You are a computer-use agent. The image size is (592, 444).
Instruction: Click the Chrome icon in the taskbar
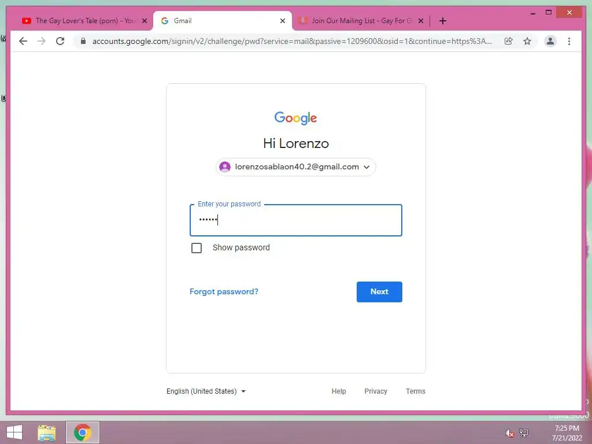click(x=82, y=432)
